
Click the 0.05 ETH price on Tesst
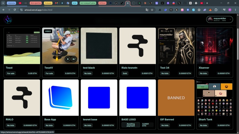[32, 73]
